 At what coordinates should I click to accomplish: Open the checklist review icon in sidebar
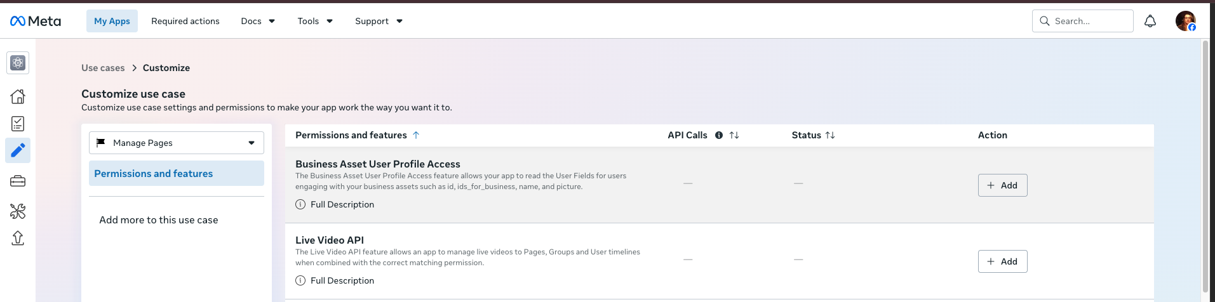click(18, 124)
